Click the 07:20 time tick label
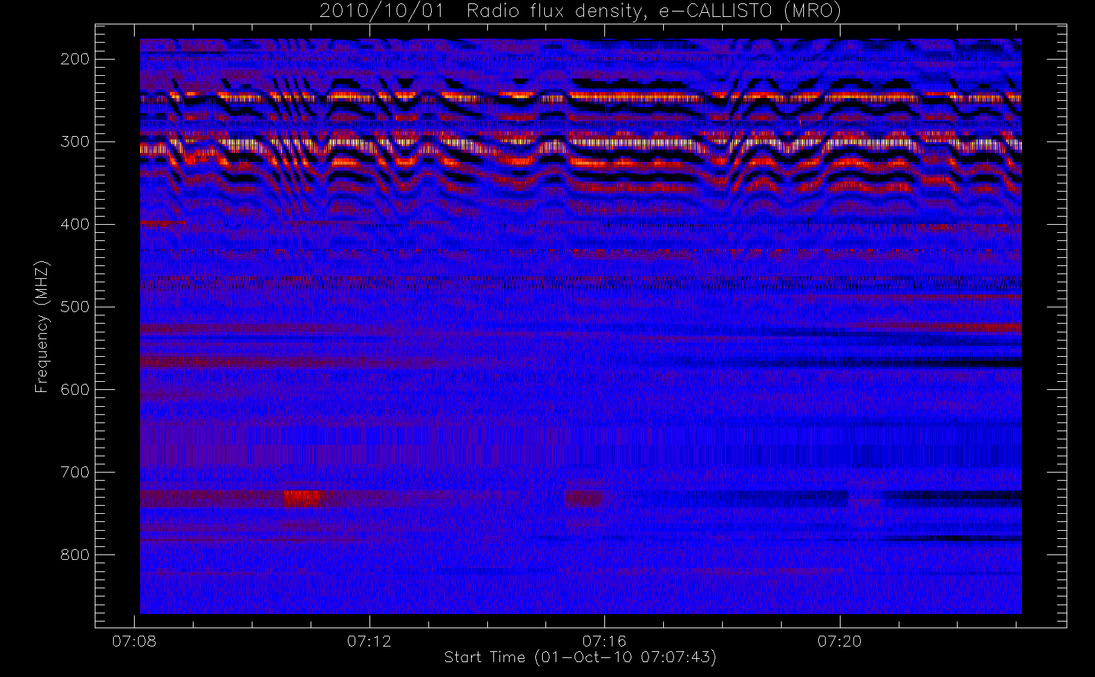 point(840,641)
